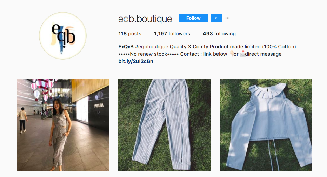Expand the suggested accounts dropdown arrow
Screen dimensions: 327x177
[216, 18]
